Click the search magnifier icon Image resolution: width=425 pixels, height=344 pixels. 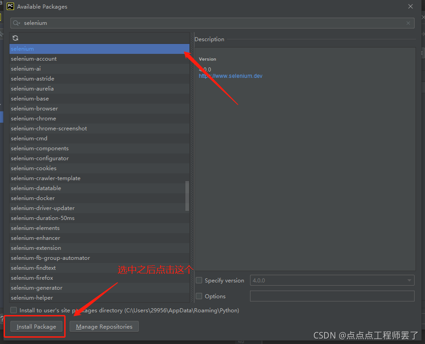[16, 23]
